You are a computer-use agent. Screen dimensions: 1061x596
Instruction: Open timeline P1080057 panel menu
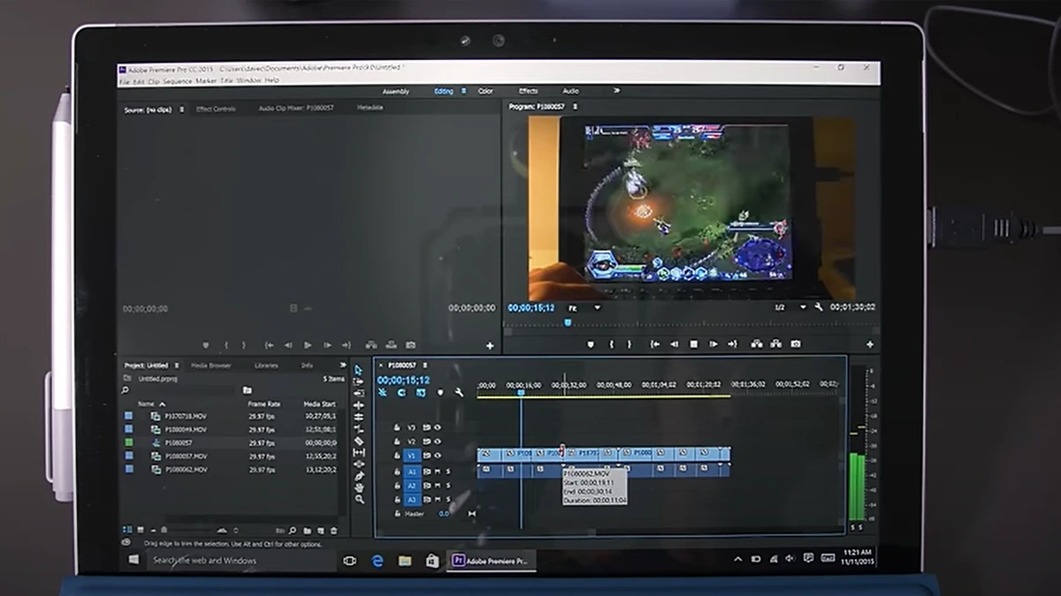coord(424,365)
